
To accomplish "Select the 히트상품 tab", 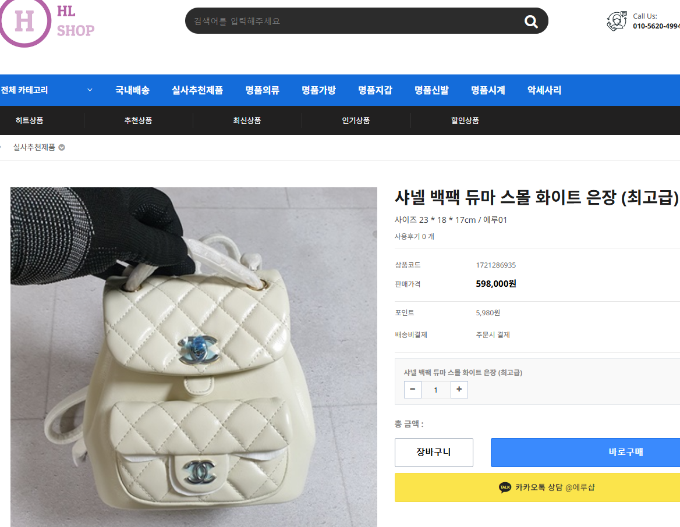I will [30, 120].
